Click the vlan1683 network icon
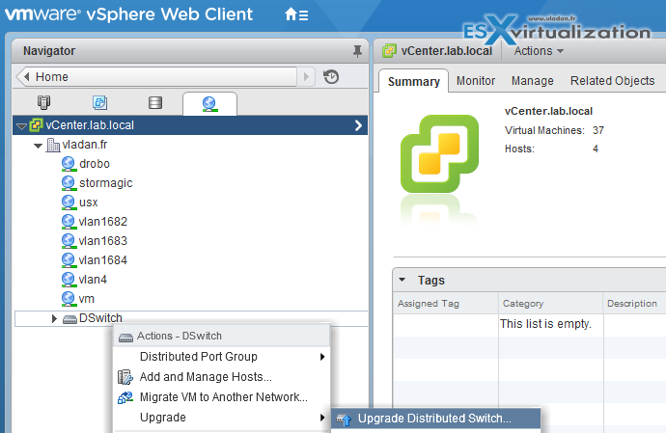Image resolution: width=666 pixels, height=433 pixels. pyautogui.click(x=69, y=241)
